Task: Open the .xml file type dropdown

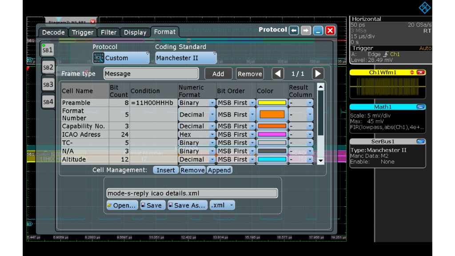Action: 222,205
